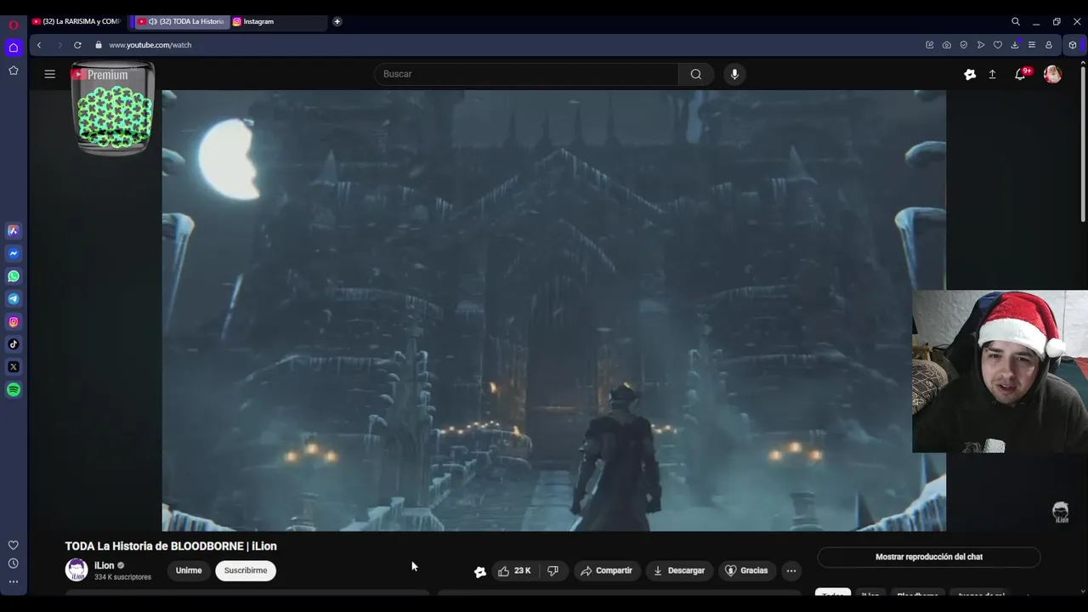Open Opera bookmarks star in sidebar
This screenshot has width=1088, height=612.
(x=14, y=71)
